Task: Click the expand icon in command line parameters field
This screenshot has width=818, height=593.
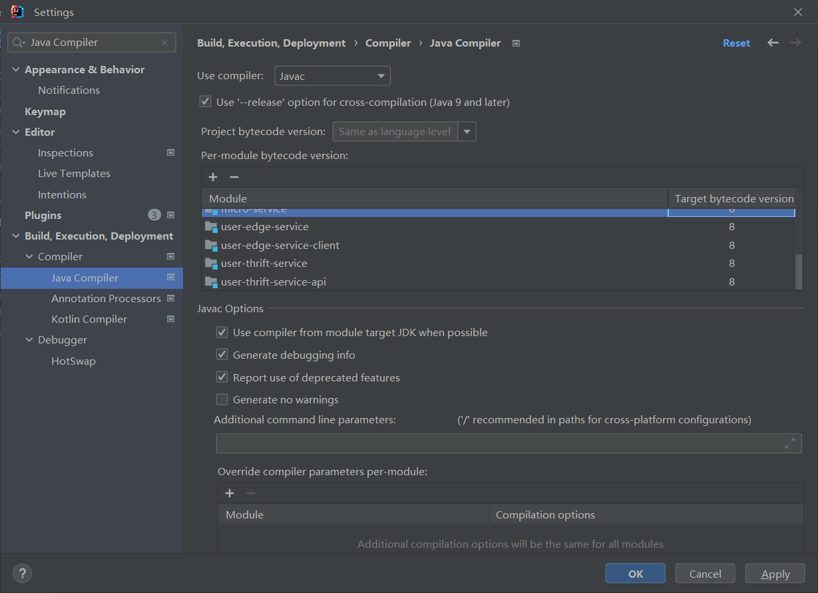Action: (x=790, y=443)
